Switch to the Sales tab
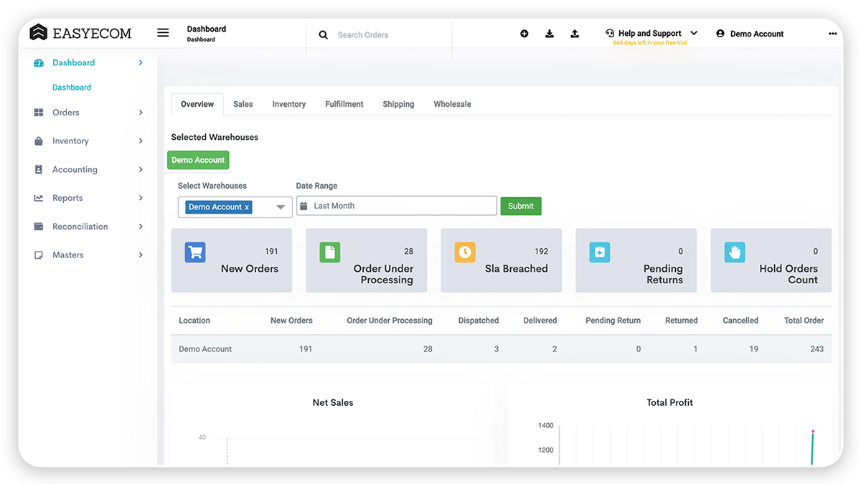This screenshot has width=861, height=484. point(243,103)
